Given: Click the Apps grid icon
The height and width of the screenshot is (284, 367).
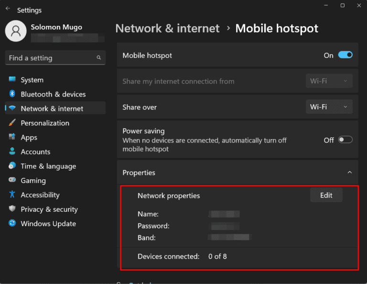Looking at the screenshot, I should (x=12, y=137).
